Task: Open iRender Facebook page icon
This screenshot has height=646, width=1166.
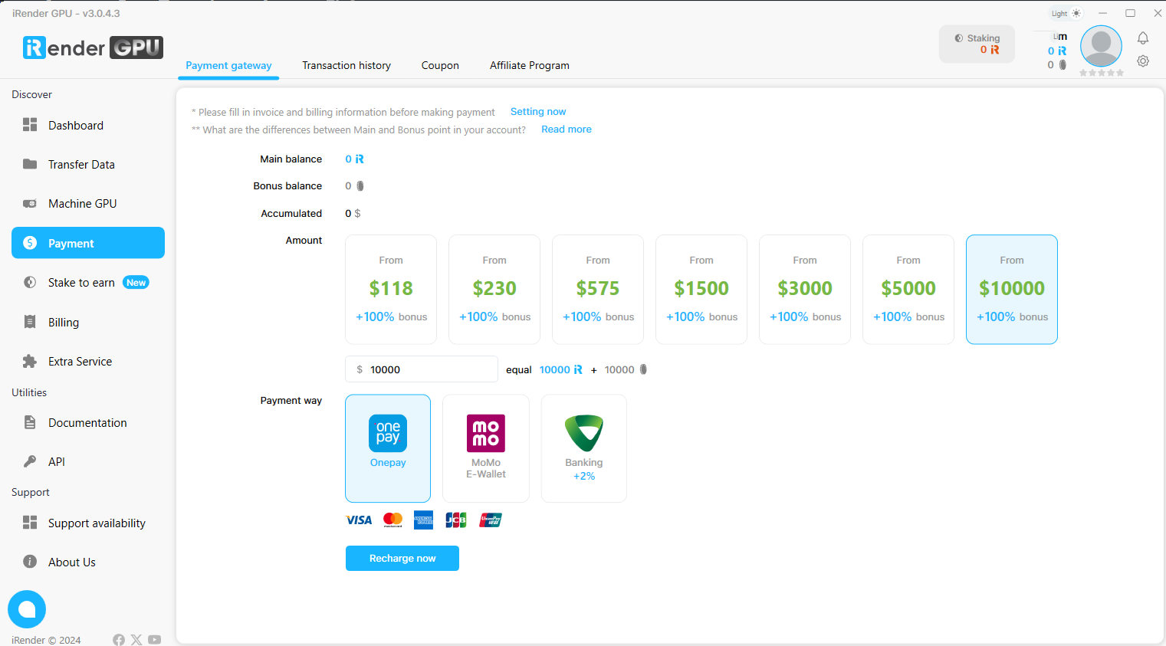Action: point(119,640)
